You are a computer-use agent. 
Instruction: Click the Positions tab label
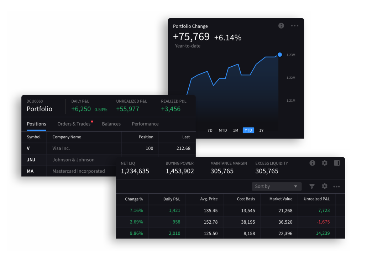point(36,124)
